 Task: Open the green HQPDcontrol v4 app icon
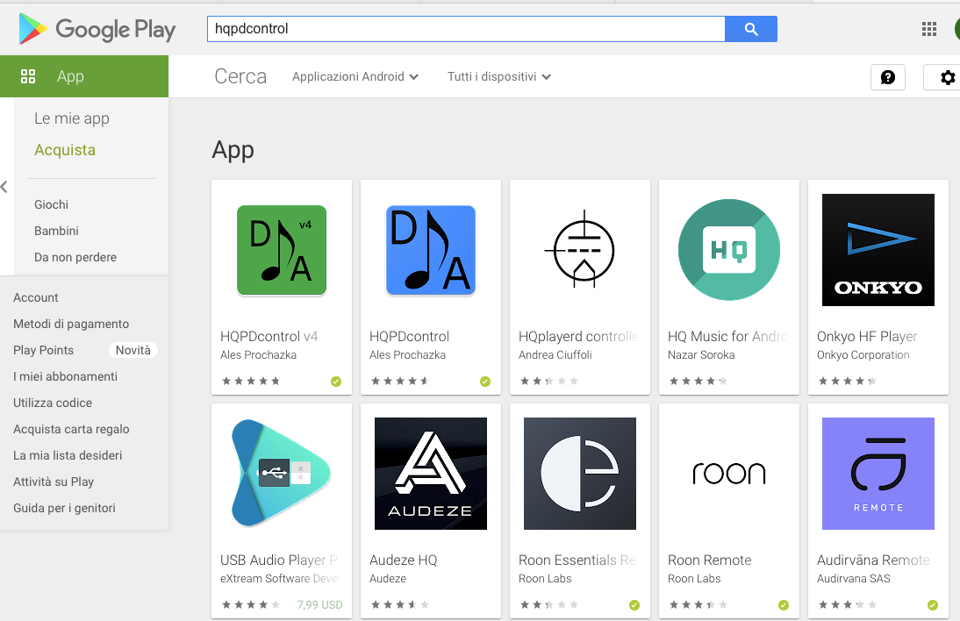point(282,250)
